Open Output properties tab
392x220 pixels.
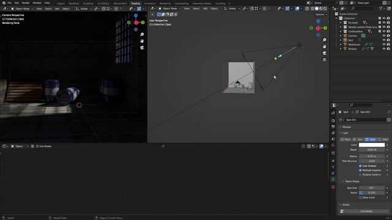(333, 127)
